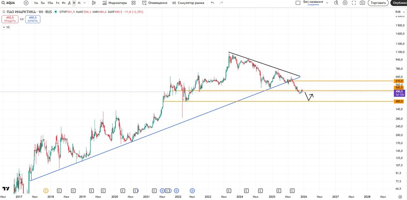Image resolution: width=407 pixels, height=200 pixels.
Task: Select 4ч timeframe
Action: click(x=63, y=3)
